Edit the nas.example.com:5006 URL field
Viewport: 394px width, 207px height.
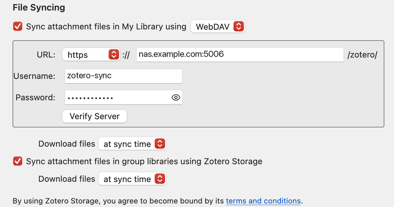click(240, 55)
